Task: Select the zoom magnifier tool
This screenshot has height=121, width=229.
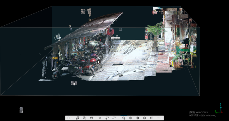Action: pyautogui.click(x=84, y=118)
